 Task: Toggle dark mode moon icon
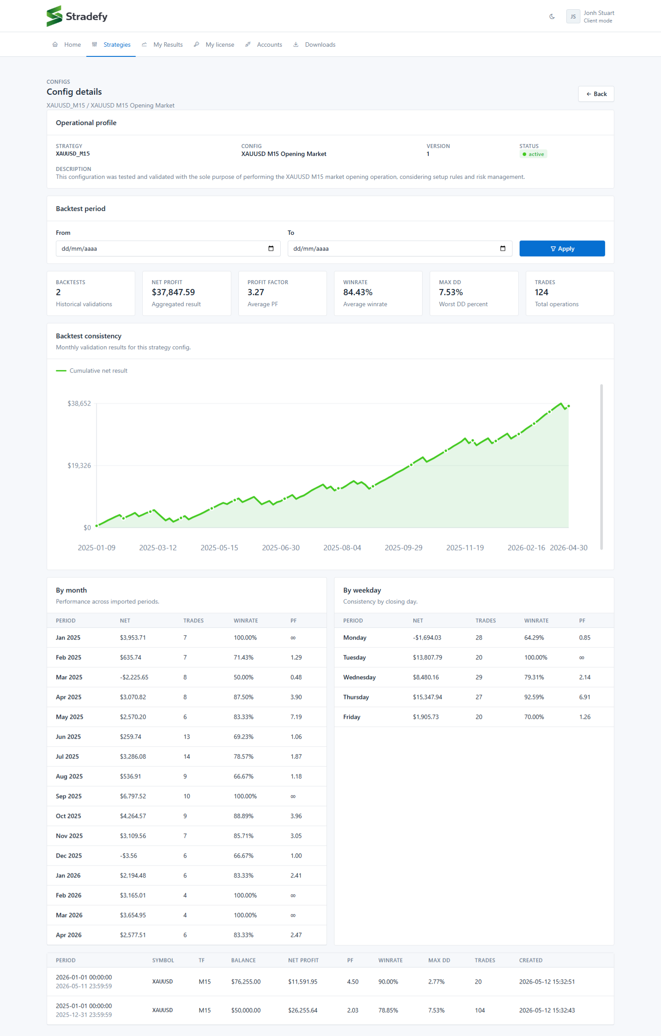point(552,17)
